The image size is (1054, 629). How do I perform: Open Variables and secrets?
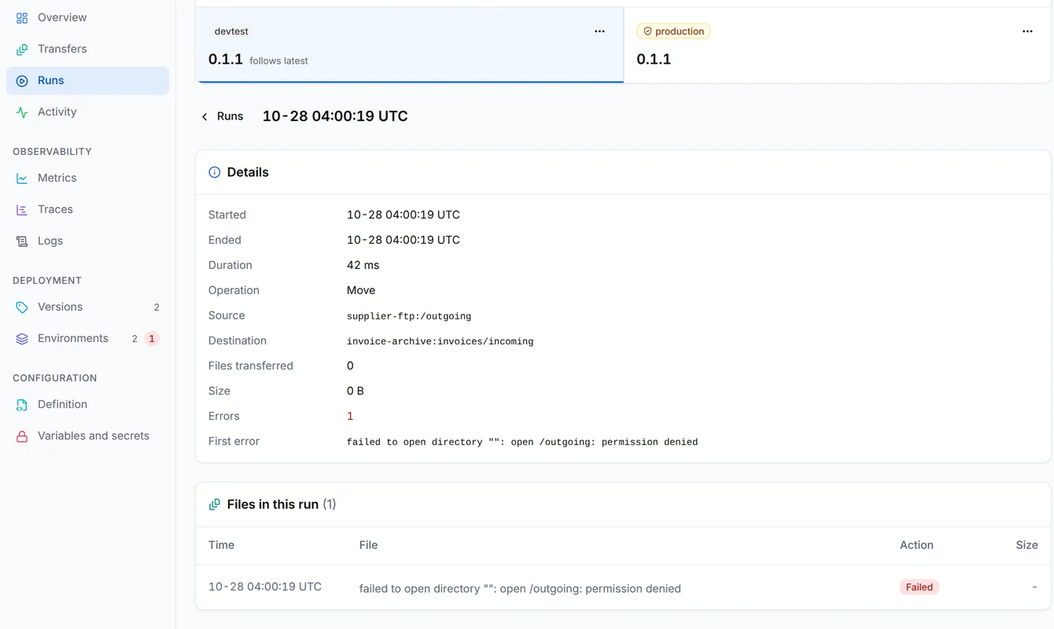point(87,436)
